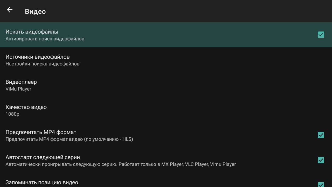Click the "Активировать поиск видеофайлов" description

click(45, 39)
